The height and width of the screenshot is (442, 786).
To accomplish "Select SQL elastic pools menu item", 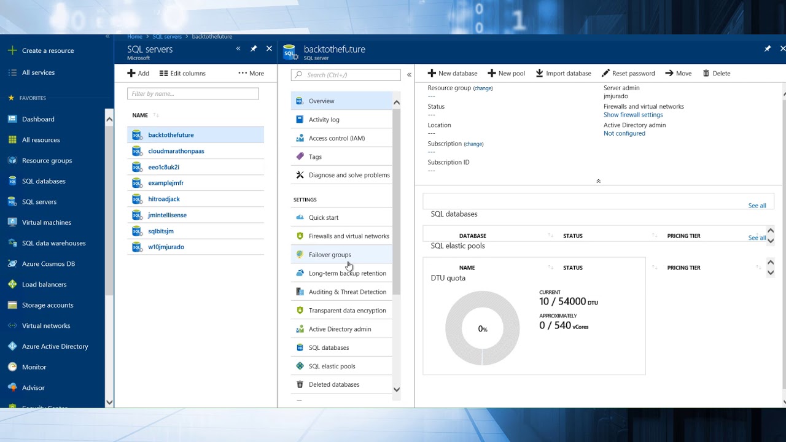I will pyautogui.click(x=341, y=366).
